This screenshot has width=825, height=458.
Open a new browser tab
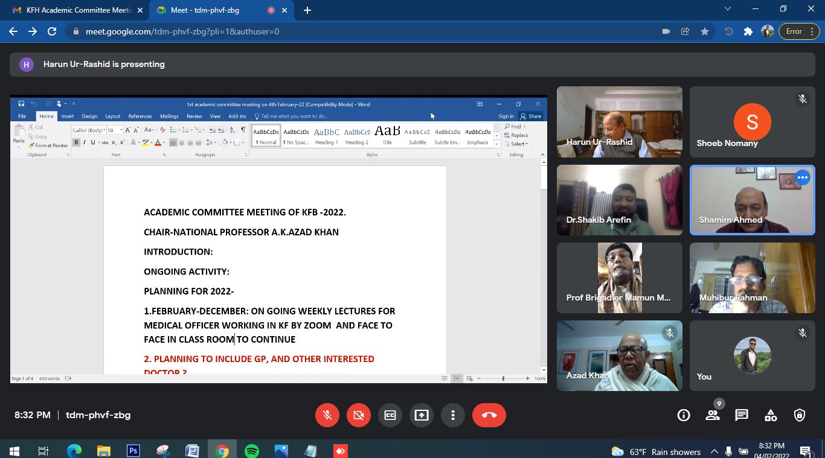tap(307, 10)
